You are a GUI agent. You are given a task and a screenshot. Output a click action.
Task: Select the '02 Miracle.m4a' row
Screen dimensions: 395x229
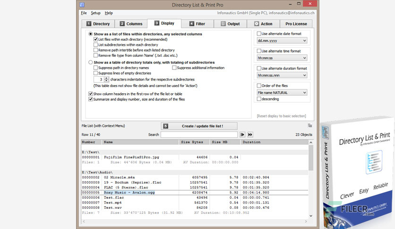pyautogui.click(x=195, y=177)
